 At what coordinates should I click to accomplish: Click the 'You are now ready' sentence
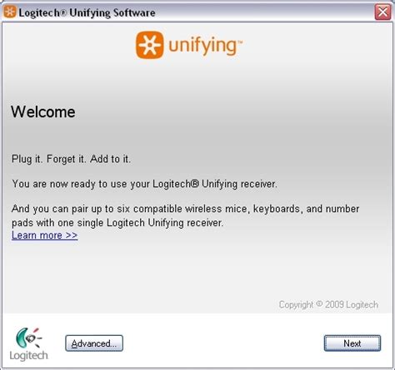click(144, 184)
